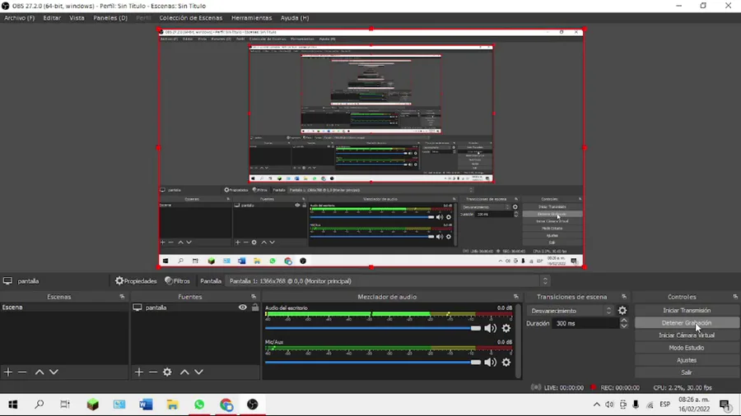Select Escena in scenes list

tap(64, 307)
